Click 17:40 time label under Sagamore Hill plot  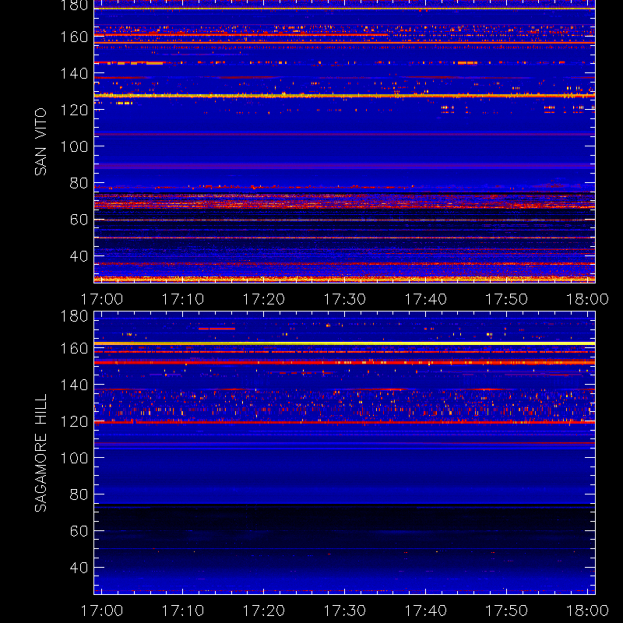(425, 611)
